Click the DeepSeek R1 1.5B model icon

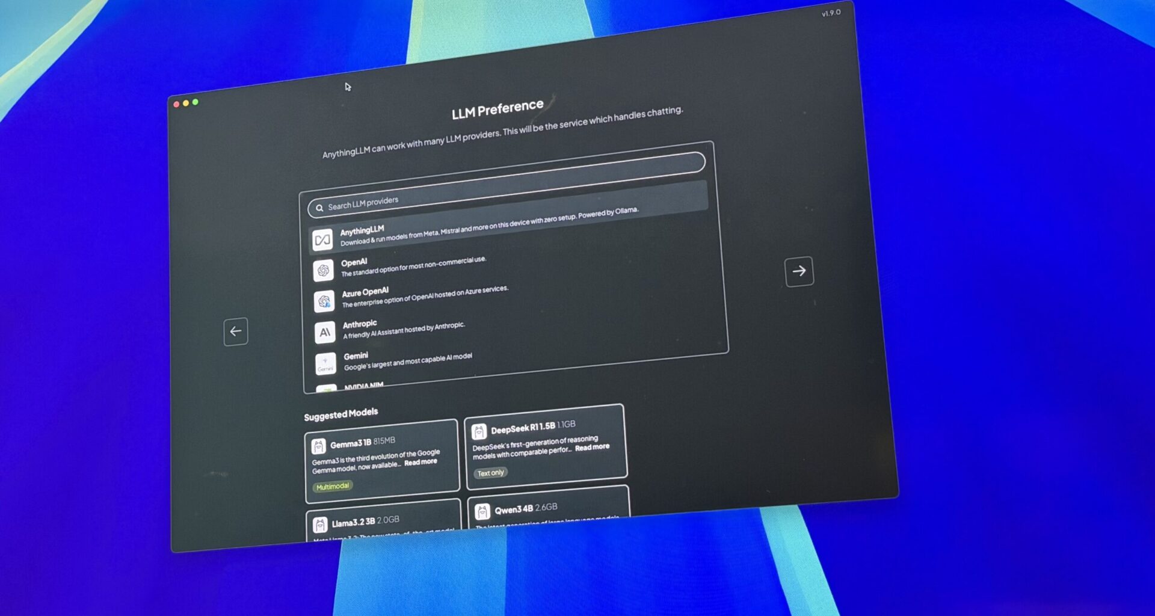coord(479,431)
